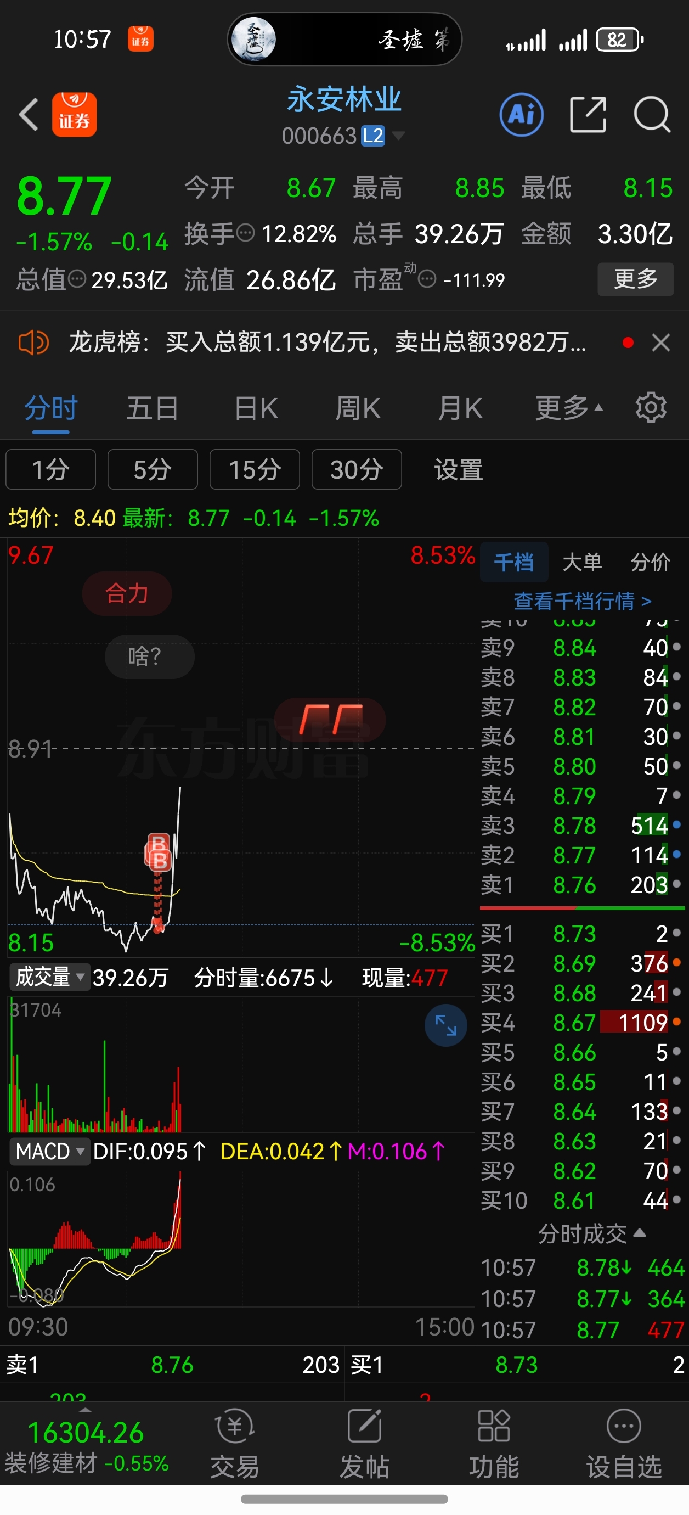
Task: Tap the info icon beside 市盈
Action: tap(427, 279)
